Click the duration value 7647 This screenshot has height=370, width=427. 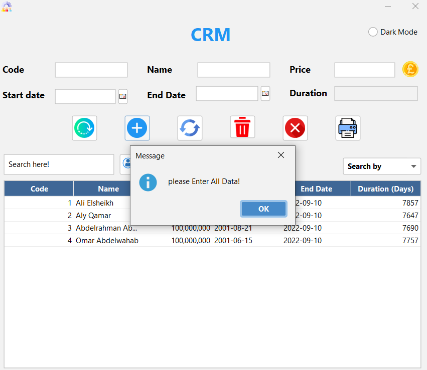click(x=410, y=216)
